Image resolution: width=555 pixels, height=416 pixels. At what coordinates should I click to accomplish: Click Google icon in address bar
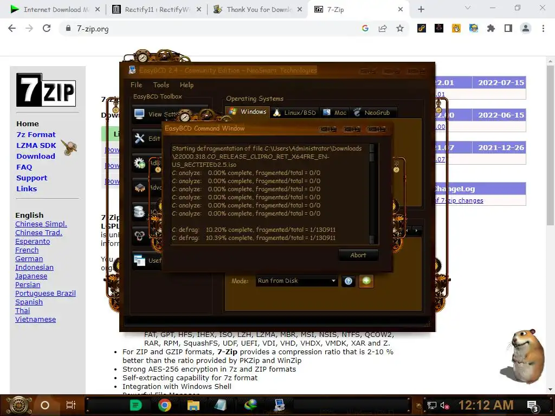(365, 28)
